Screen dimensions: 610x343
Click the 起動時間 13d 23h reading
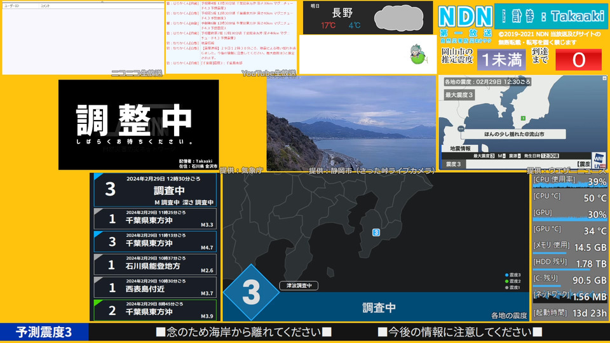click(569, 313)
